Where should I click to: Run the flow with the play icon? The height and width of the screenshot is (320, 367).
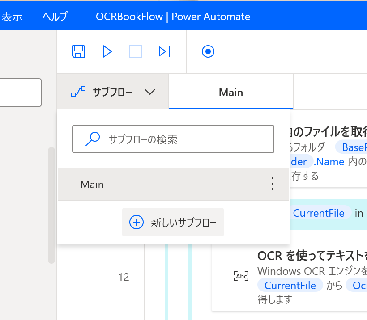click(x=107, y=51)
